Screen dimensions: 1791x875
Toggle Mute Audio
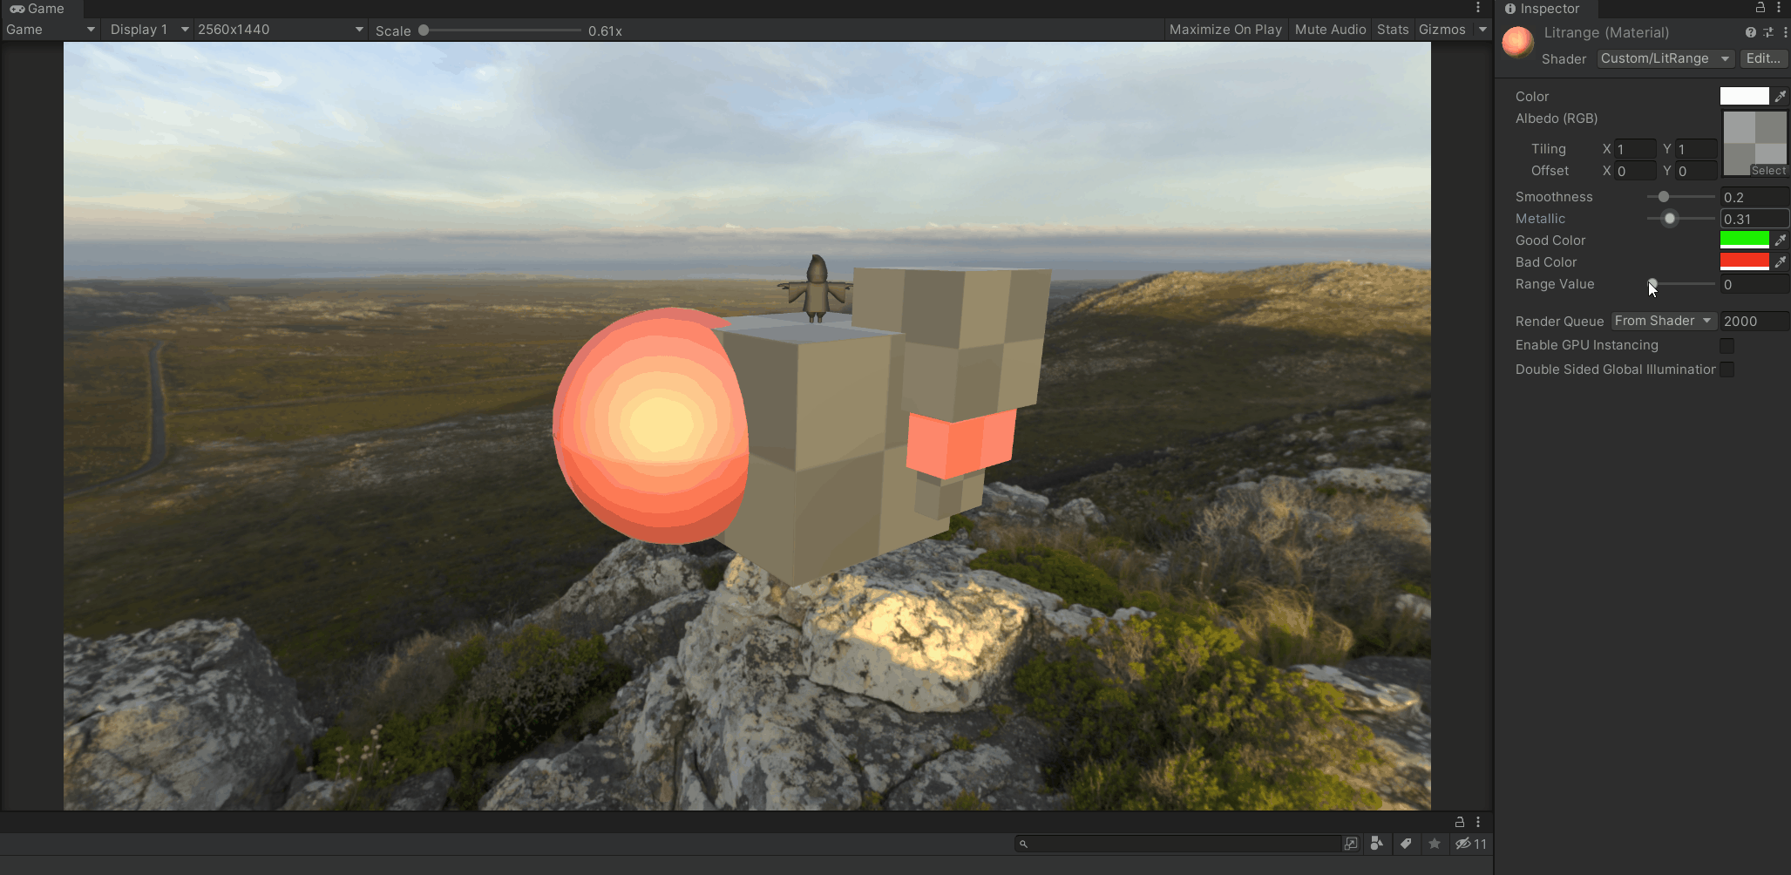tap(1330, 30)
